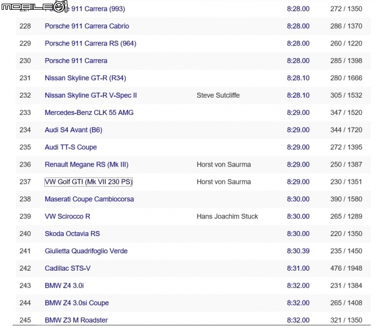Select power/weight value 347 / 1520
This screenshot has width=390, height=326.
[346, 113]
